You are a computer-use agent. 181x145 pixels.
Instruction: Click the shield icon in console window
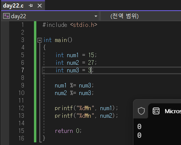pyautogui.click(x=141, y=111)
